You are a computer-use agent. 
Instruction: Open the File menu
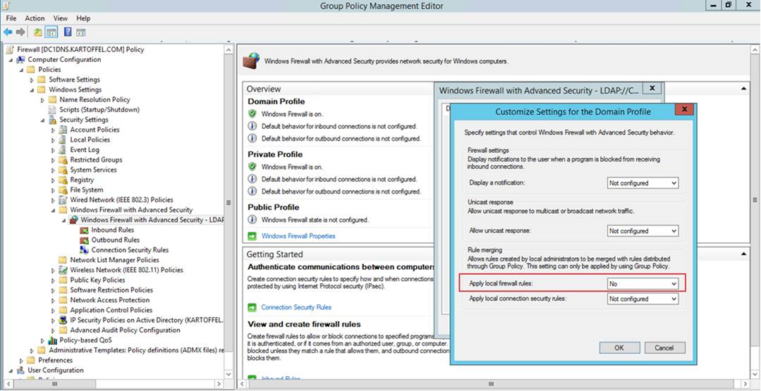click(11, 18)
